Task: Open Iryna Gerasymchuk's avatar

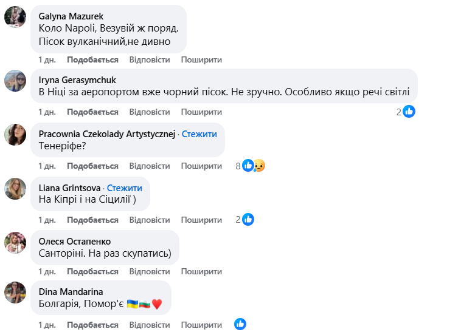Action: [15, 81]
